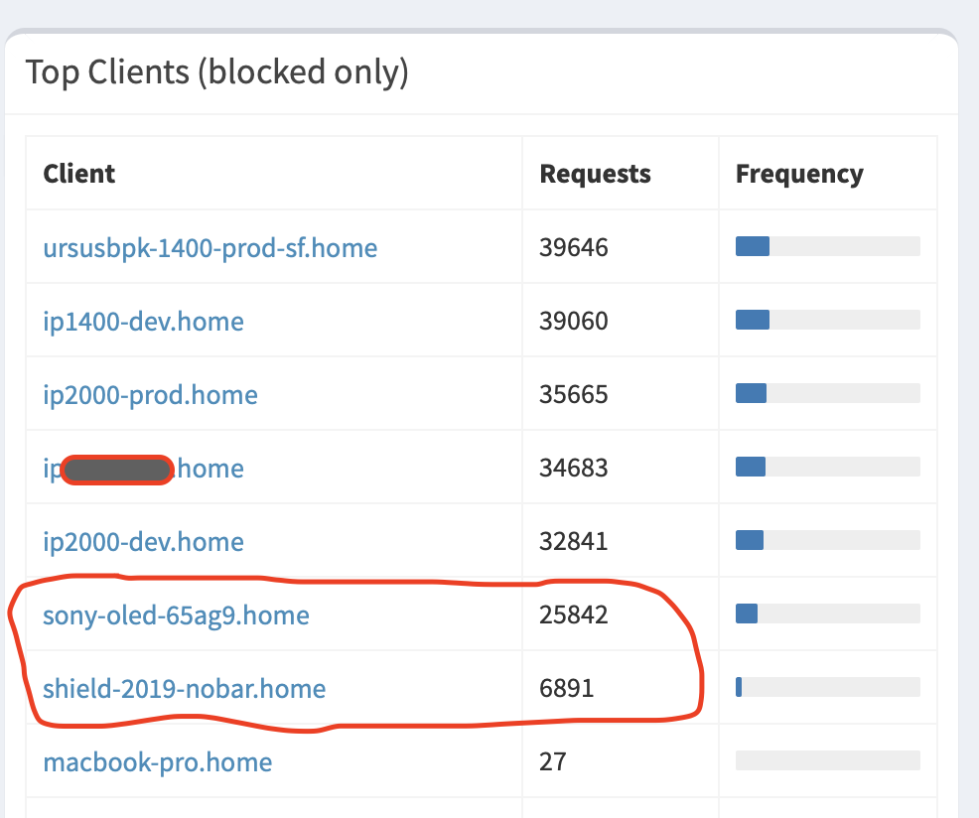Open the ursusbpk-1400-prod-sf.home client link
979x818 pixels.
click(210, 247)
